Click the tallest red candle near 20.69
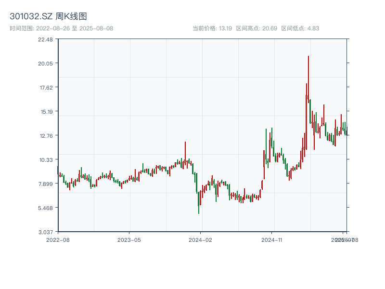385x289 pixels. point(308,77)
